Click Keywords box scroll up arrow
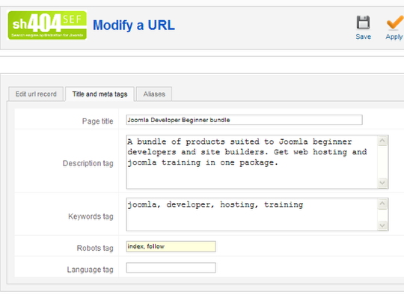Viewport: 404px width, 307px height. [x=382, y=204]
